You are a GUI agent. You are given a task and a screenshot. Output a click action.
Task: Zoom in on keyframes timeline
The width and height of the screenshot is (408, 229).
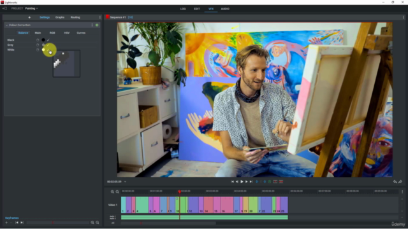(x=92, y=223)
